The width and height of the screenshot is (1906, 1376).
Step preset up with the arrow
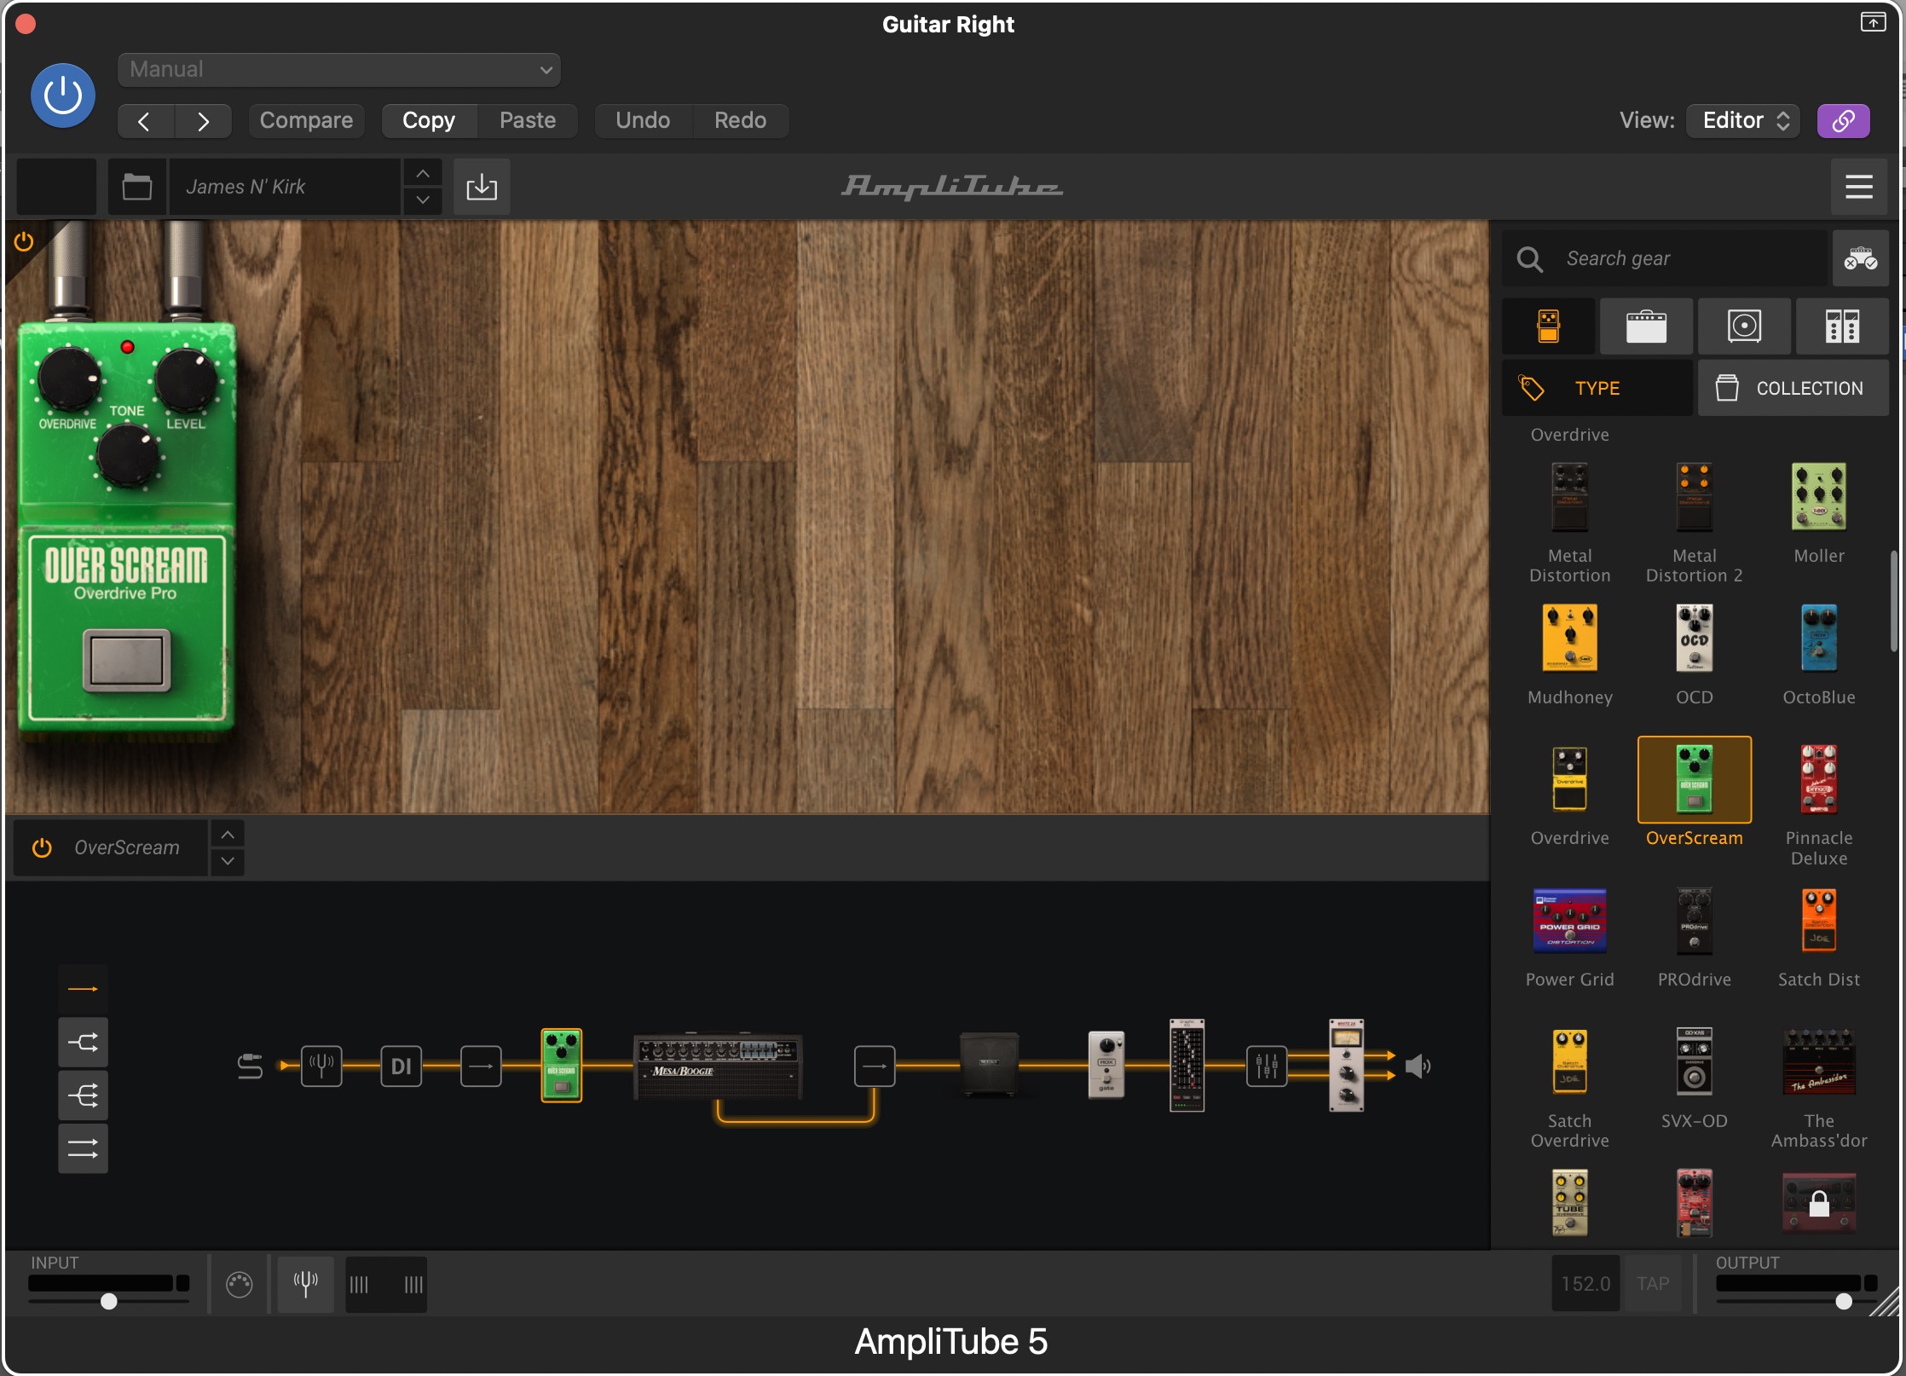[423, 173]
